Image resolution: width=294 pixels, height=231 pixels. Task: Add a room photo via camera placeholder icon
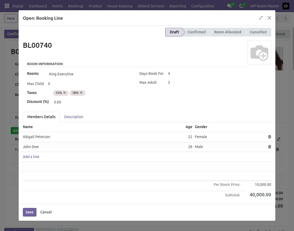[259, 52]
